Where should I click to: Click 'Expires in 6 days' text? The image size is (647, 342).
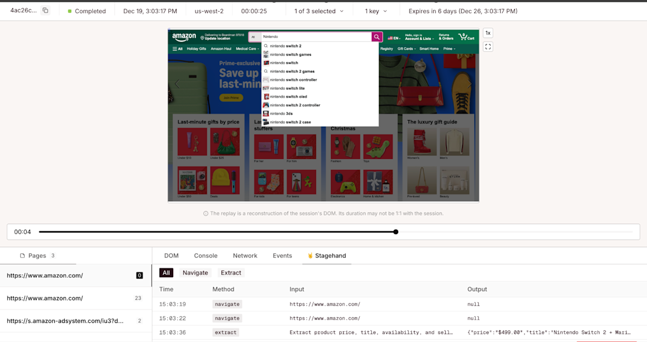click(463, 11)
